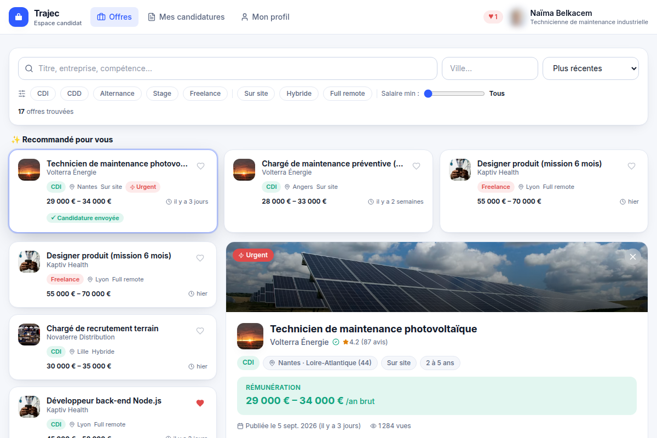
Task: Click the Novaterre Distribution logo thumbnail
Action: coord(29,335)
